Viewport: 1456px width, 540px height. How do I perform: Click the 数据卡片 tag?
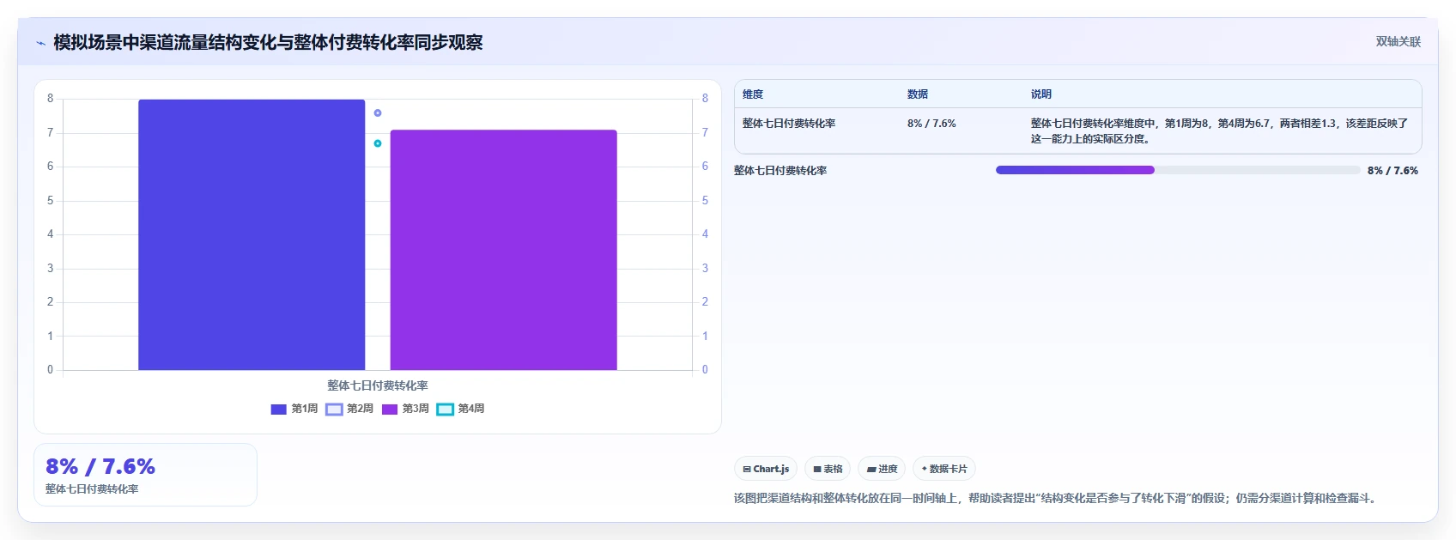point(944,469)
